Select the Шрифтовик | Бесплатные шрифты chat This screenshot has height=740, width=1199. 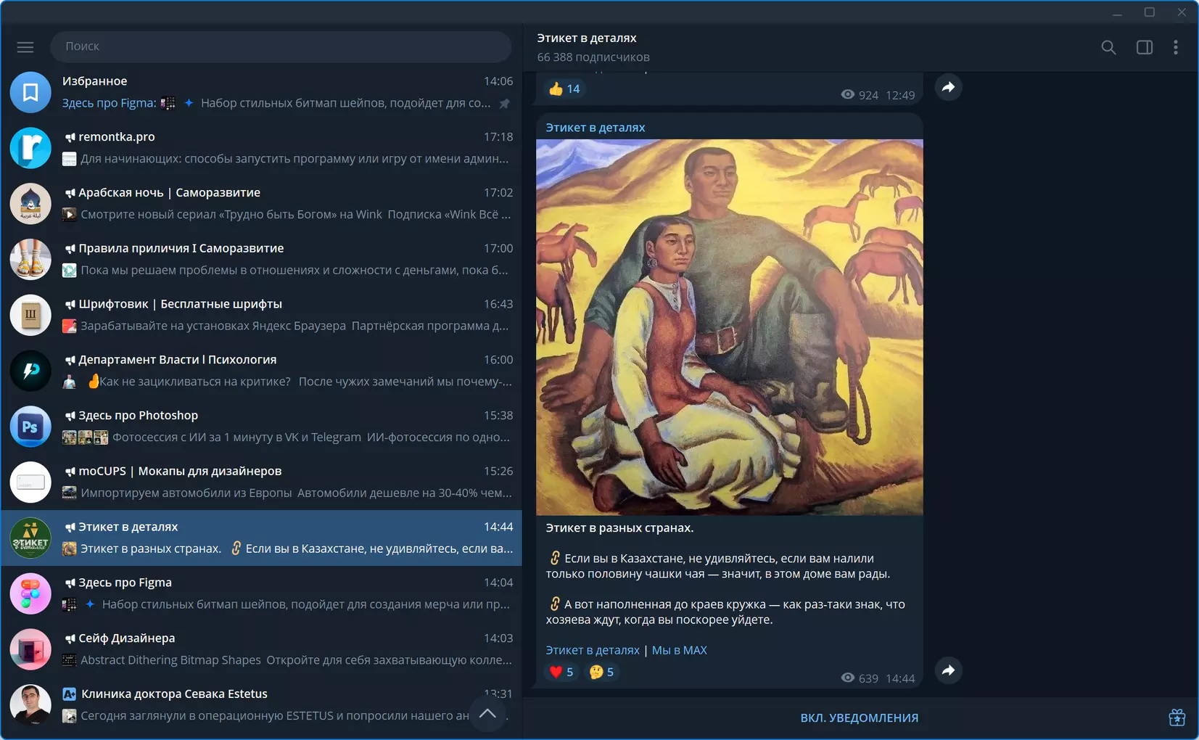[261, 315]
